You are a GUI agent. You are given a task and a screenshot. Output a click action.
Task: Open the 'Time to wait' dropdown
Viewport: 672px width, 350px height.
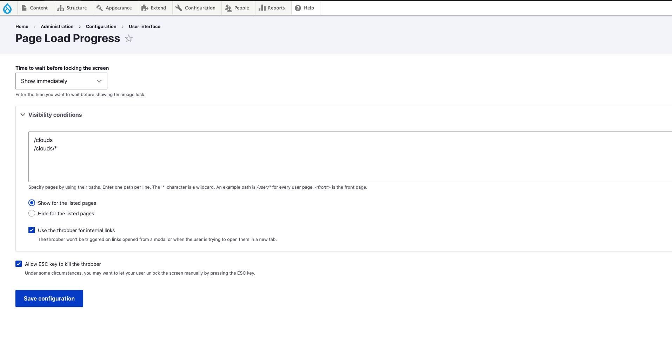[61, 81]
